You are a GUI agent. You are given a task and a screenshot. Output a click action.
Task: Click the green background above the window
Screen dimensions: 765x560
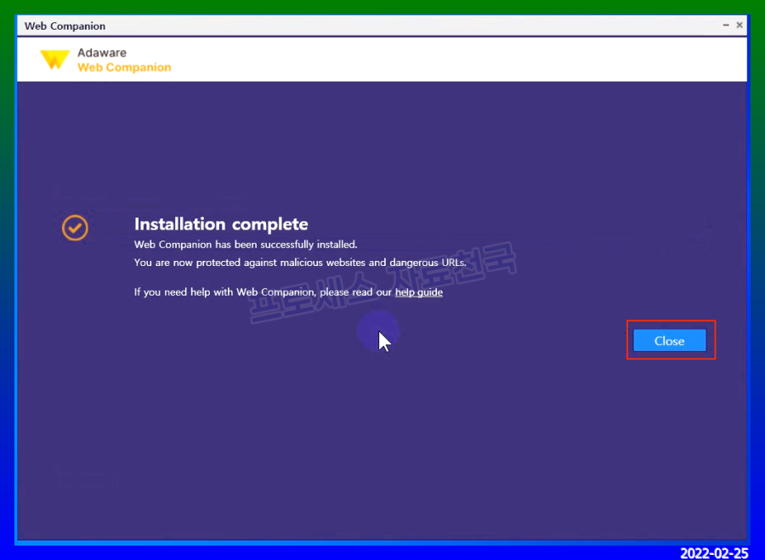(382, 7)
